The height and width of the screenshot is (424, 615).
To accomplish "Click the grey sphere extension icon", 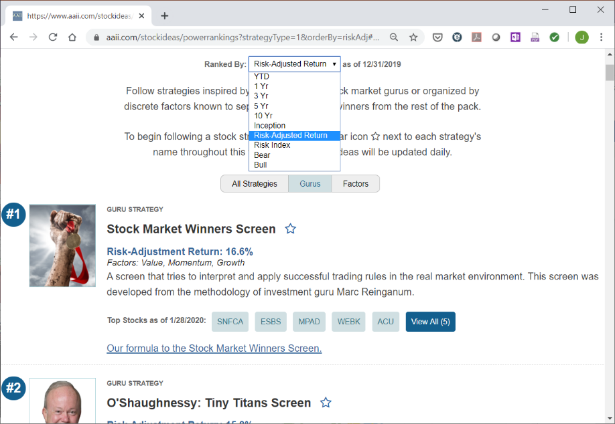I will click(496, 37).
